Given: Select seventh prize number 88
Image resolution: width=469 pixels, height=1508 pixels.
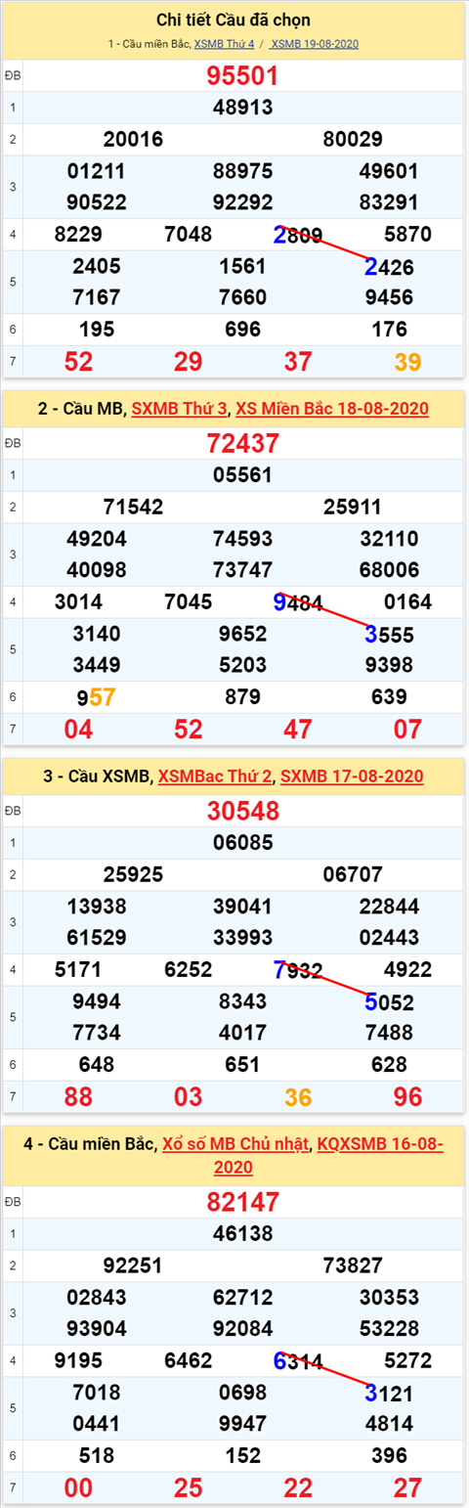Looking at the screenshot, I should coord(78,1097).
